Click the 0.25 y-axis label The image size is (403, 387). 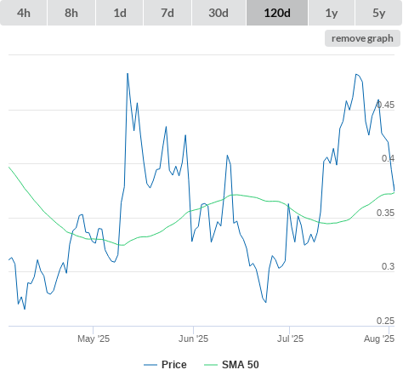[x=385, y=321]
